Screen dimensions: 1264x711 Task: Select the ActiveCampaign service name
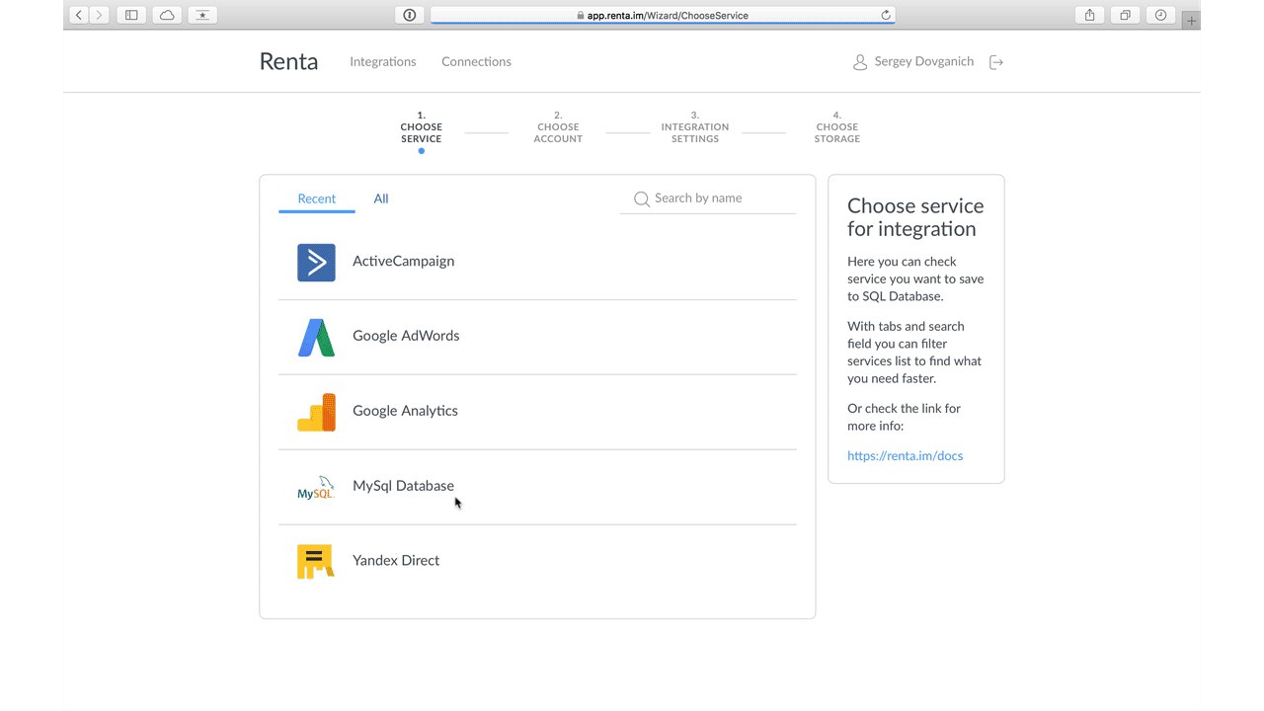[x=404, y=262]
